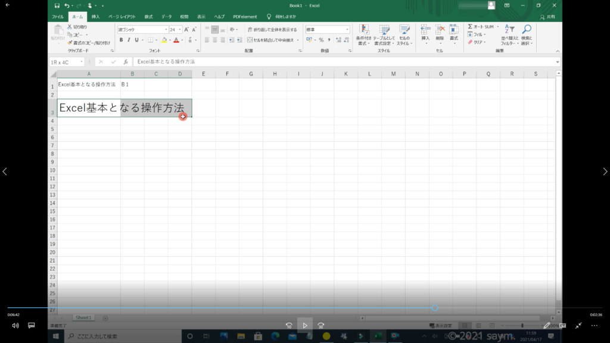Toggle bold formatting in the Font group
Screen dimensions: 610x343
[x=121, y=40]
